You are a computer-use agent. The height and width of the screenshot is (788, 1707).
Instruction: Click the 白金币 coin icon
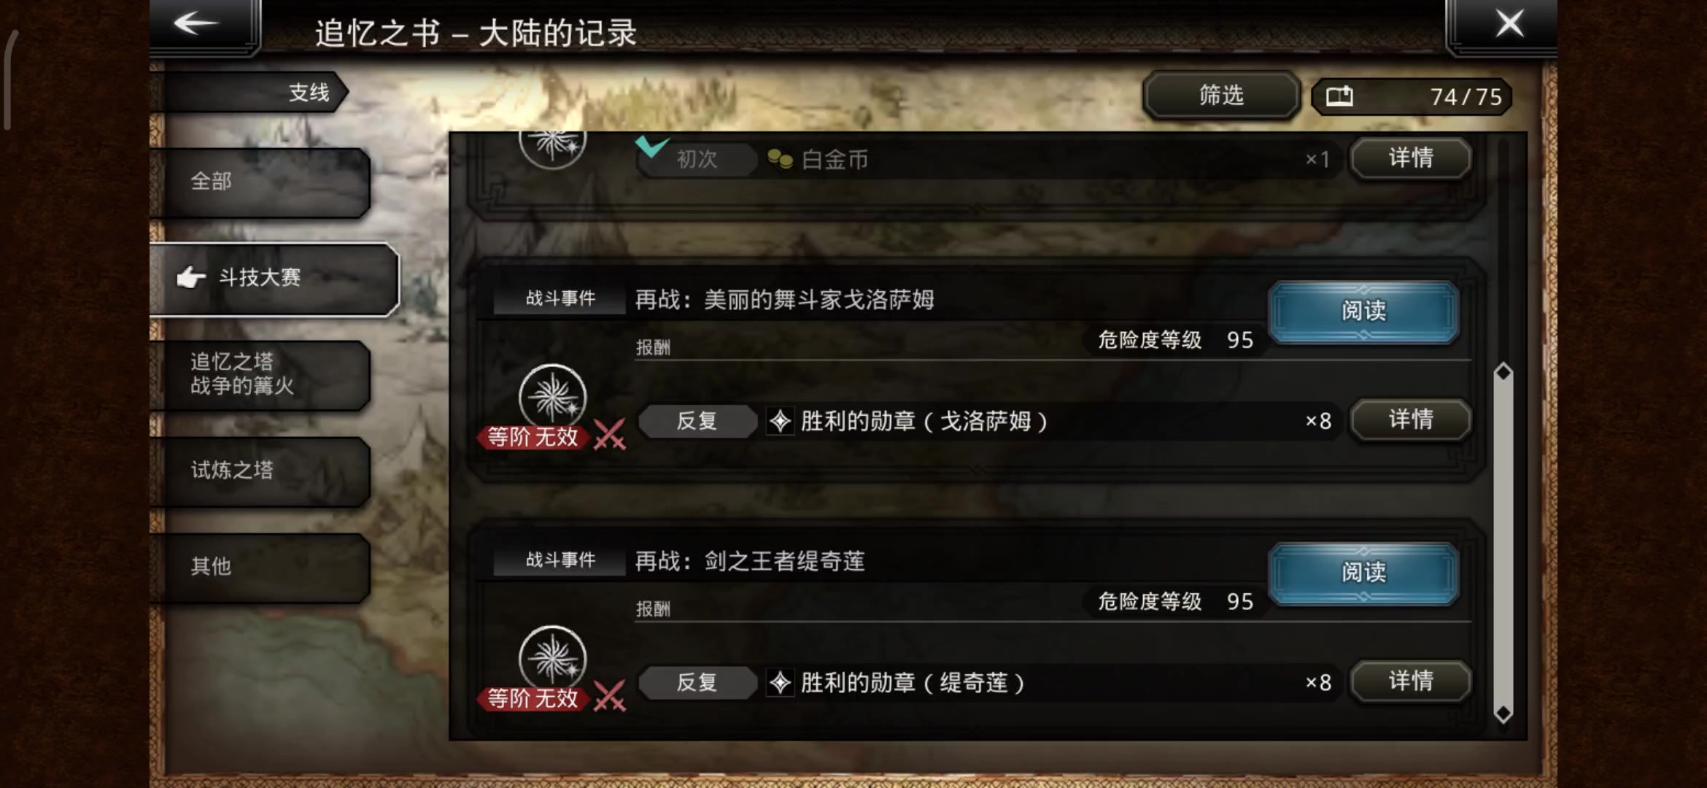click(780, 158)
